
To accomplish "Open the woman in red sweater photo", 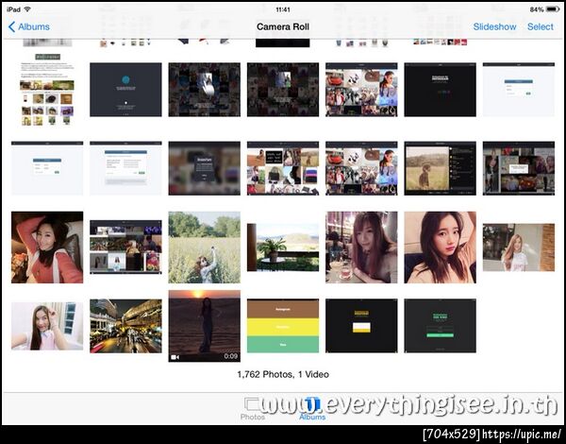I will (47, 248).
